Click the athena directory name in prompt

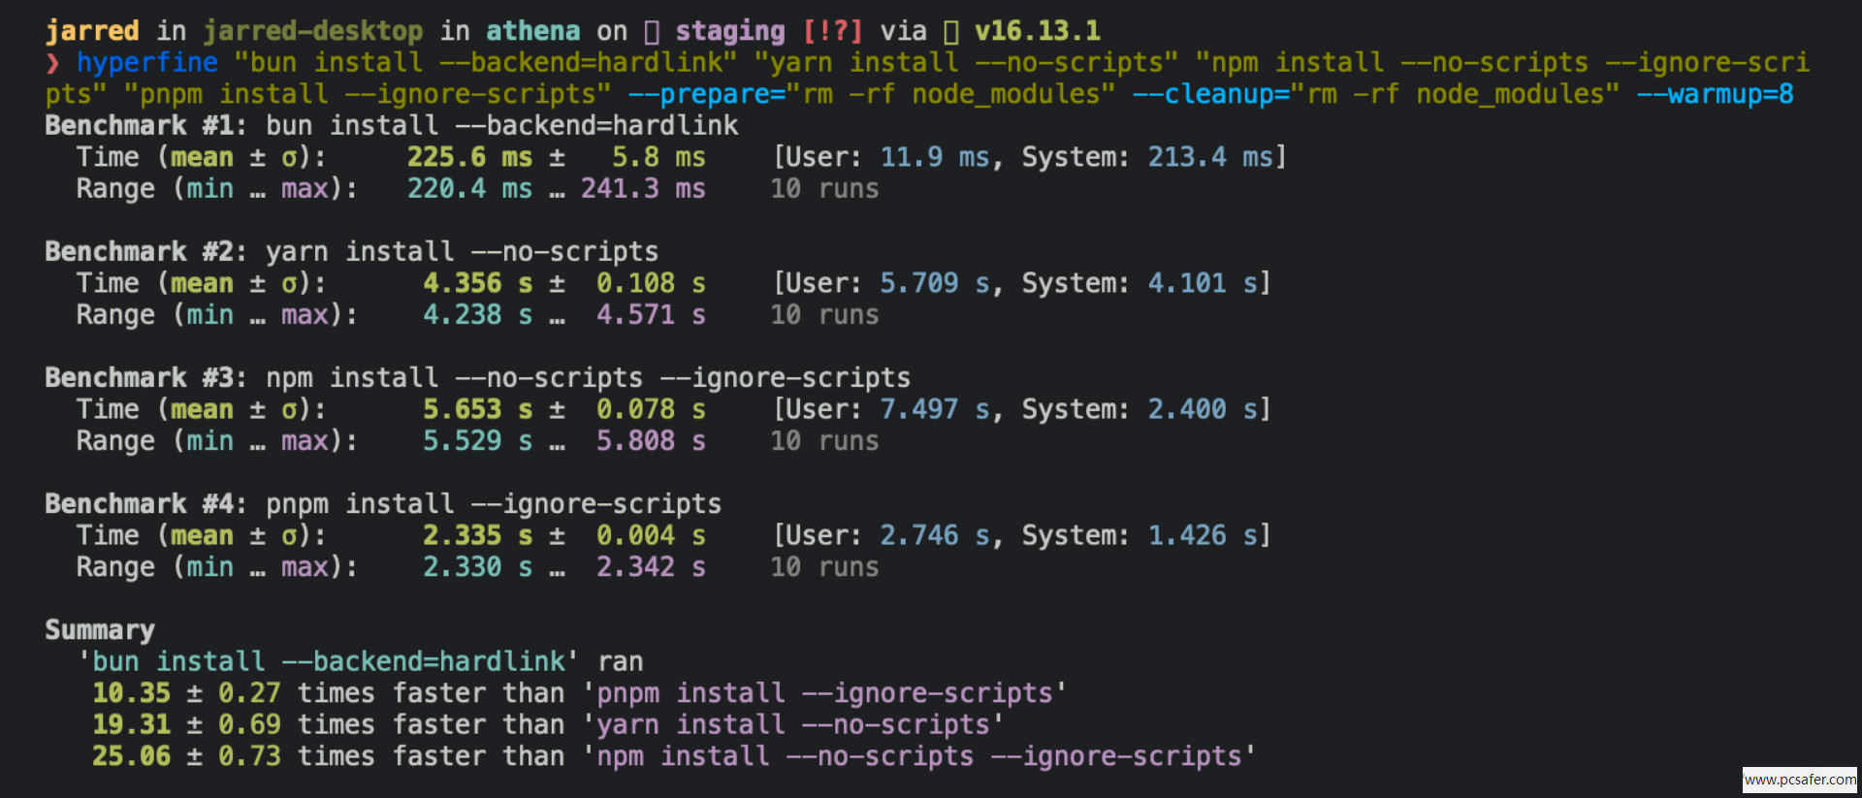(x=532, y=32)
